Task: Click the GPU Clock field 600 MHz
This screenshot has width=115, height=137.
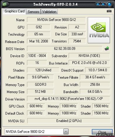Action: (36, 106)
